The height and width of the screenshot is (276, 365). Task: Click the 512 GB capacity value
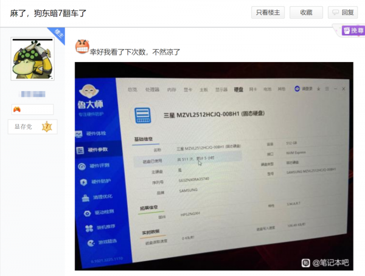(x=291, y=143)
